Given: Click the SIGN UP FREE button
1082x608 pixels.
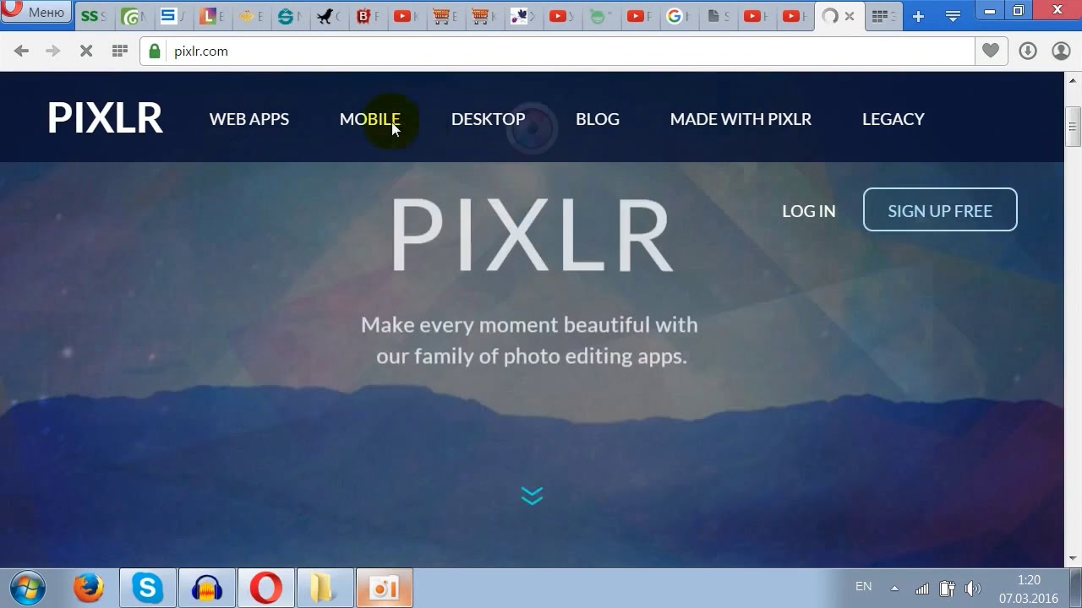Looking at the screenshot, I should coord(940,210).
